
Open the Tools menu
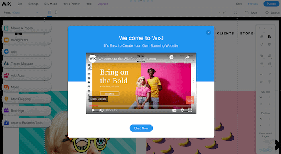coord(251,12)
